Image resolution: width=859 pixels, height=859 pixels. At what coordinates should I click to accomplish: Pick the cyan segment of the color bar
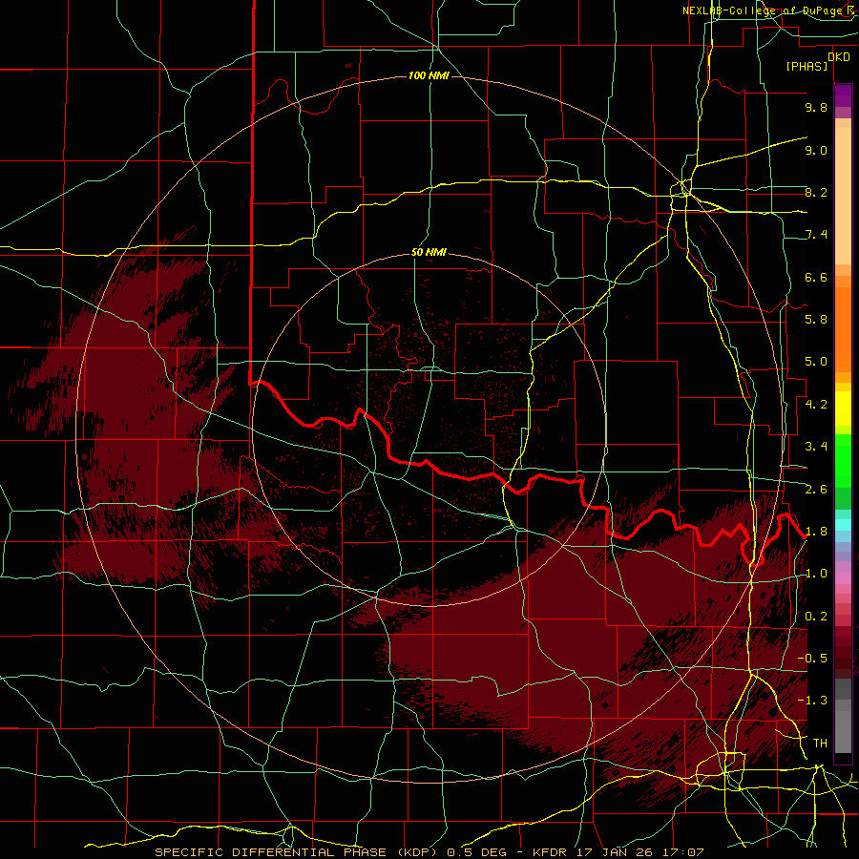tap(843, 525)
